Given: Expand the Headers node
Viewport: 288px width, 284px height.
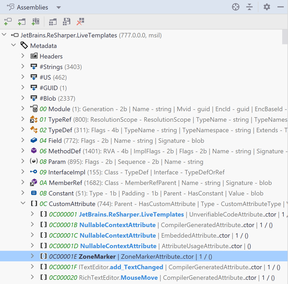Looking at the screenshot, I should click(x=23, y=56).
